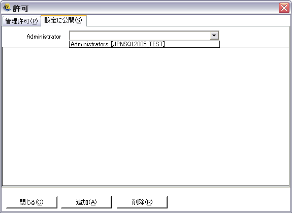The image size is (292, 213).
Task: Click the 追加(A) button
Action: tap(86, 202)
